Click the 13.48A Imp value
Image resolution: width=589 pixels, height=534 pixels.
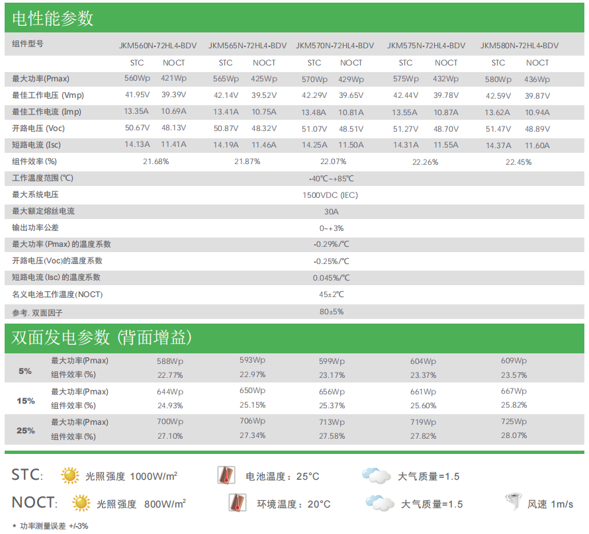click(314, 112)
